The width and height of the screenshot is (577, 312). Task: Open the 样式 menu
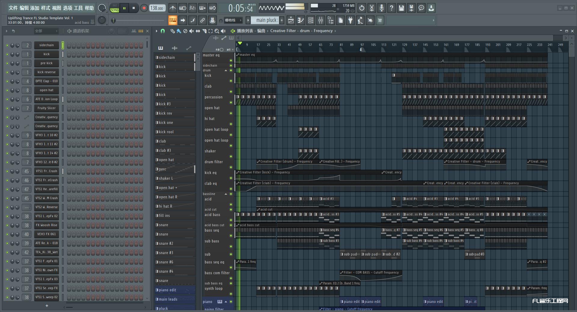pos(46,8)
